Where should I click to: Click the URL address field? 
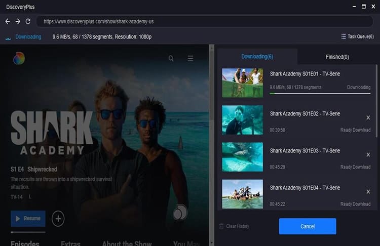205,22
